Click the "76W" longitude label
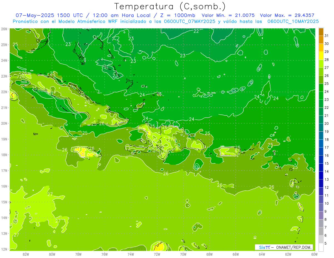The height and width of the screenshot is (258, 334). (105, 254)
